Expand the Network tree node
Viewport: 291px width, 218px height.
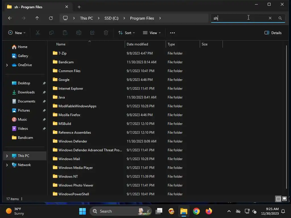(x=7, y=165)
